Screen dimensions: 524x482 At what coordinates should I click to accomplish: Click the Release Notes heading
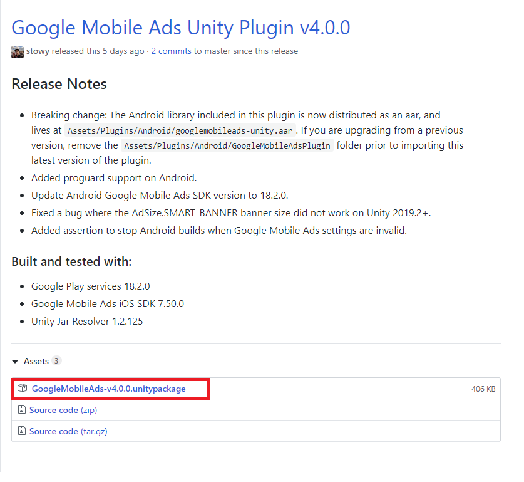coord(59,84)
